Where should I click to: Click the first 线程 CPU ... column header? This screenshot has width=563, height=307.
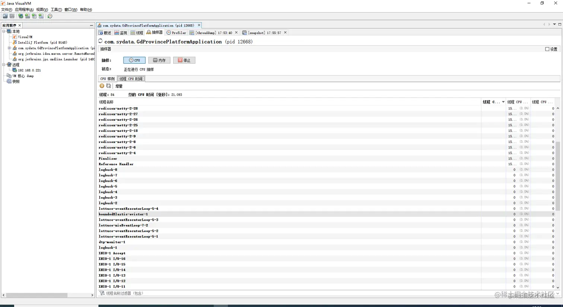coord(518,102)
